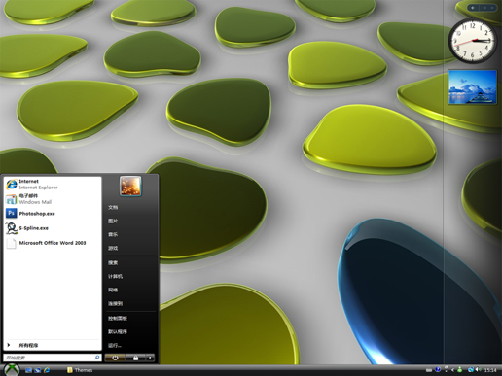The width and height of the screenshot is (502, 376).
Task: Click the show desktop quick launch icon
Action: coord(28,370)
